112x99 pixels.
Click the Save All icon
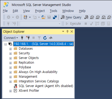tap(55, 17)
